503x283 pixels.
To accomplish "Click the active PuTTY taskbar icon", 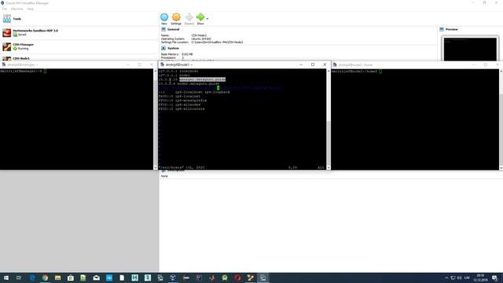I will [x=263, y=277].
